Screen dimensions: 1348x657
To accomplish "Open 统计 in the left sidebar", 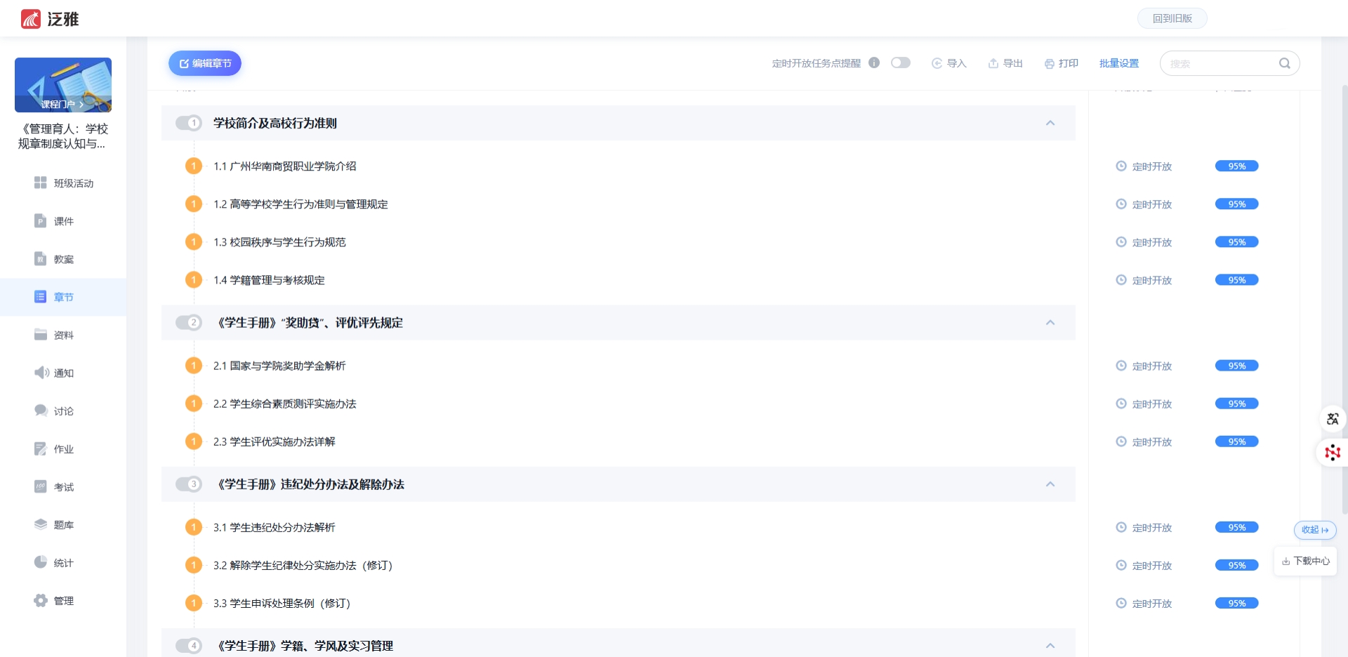I will click(63, 563).
